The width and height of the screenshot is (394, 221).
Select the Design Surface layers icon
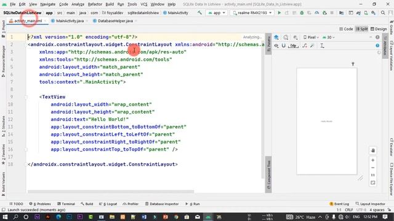click(x=276, y=37)
